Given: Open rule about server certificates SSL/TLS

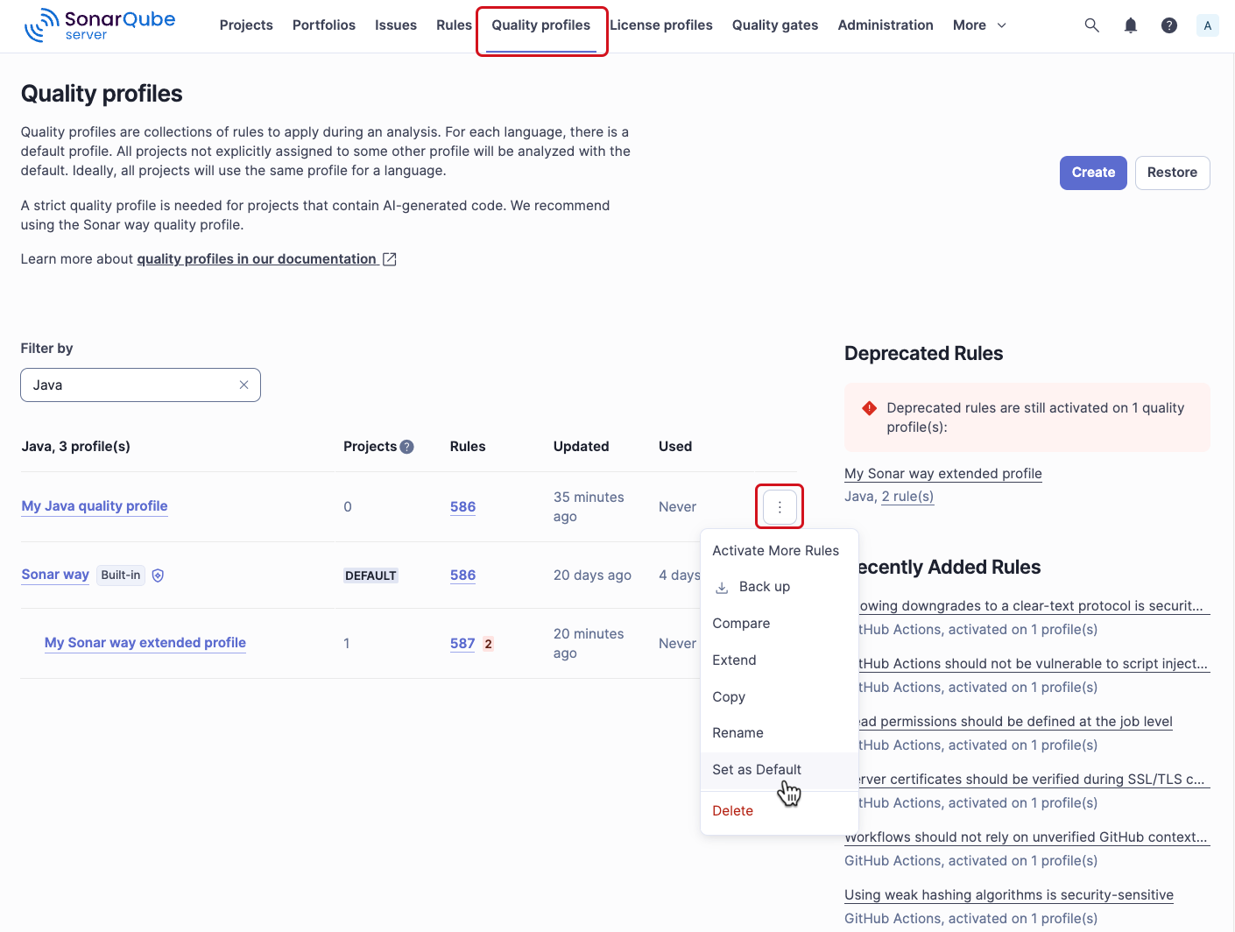Looking at the screenshot, I should coord(1034,780).
